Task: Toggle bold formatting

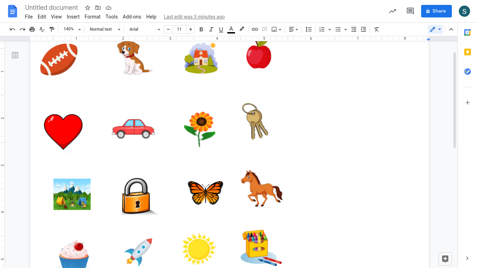Action: 201,29
